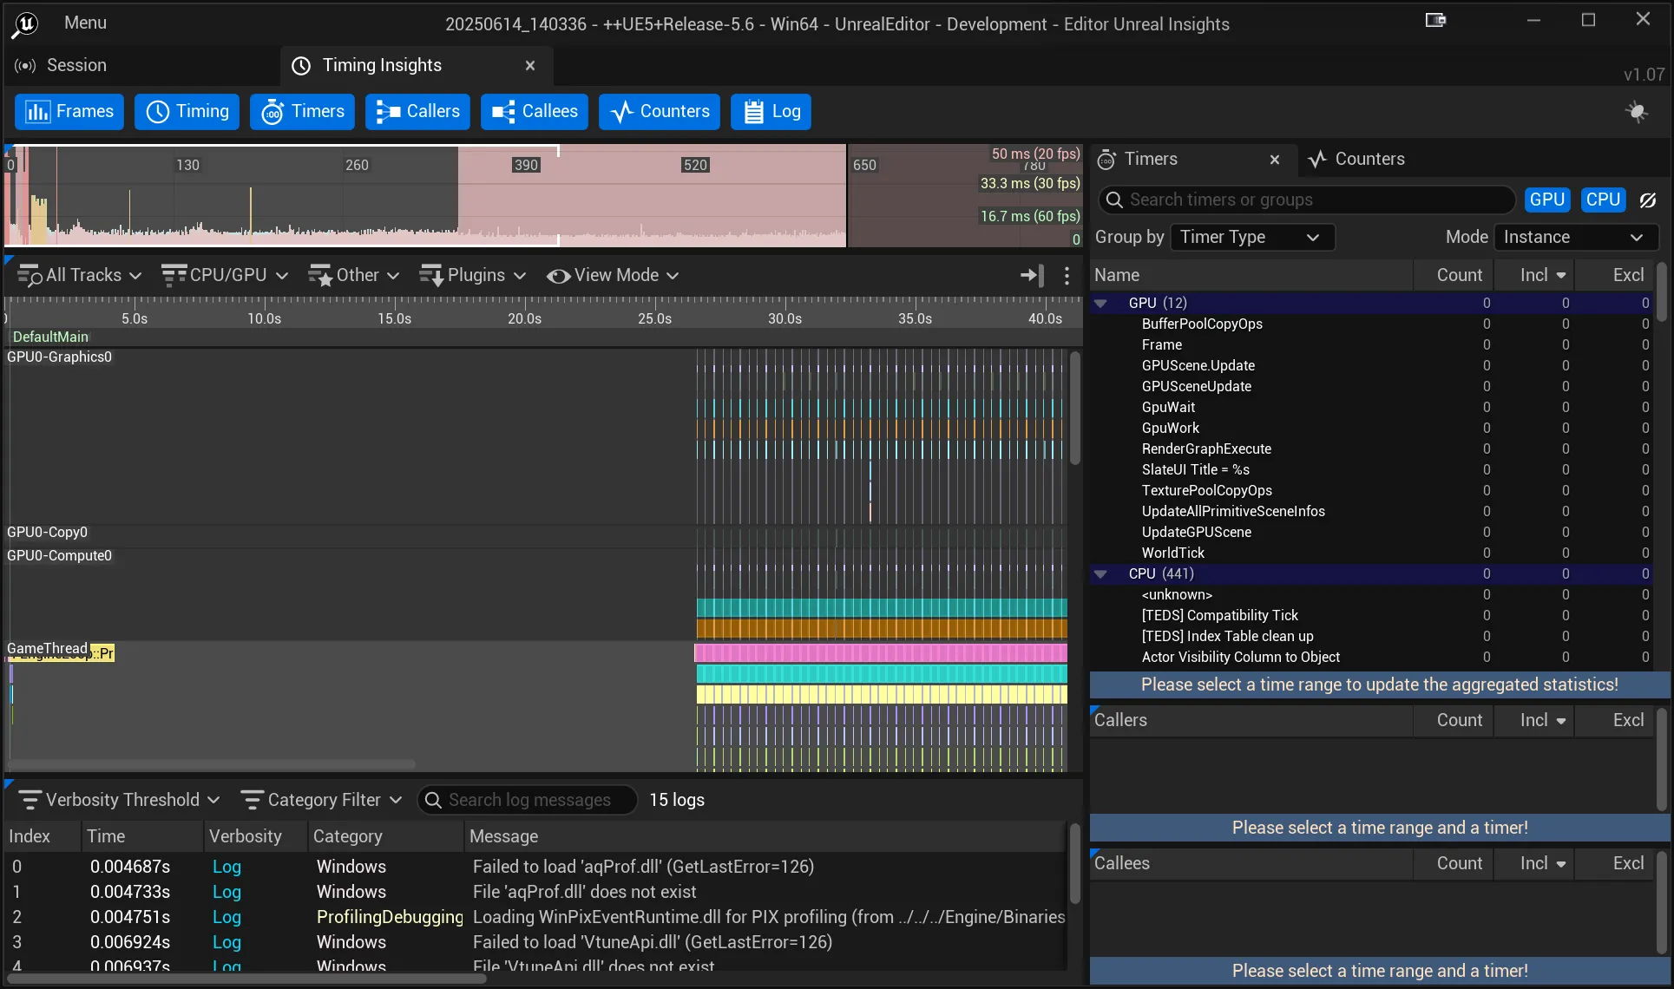Image resolution: width=1674 pixels, height=989 pixels.
Task: Open the Group by Timer Type combo box
Action: 1252,238
